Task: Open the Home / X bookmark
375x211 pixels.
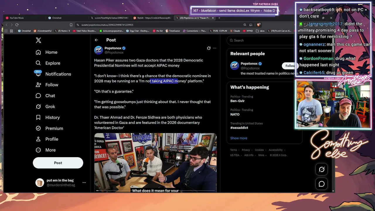Action: coord(62,31)
